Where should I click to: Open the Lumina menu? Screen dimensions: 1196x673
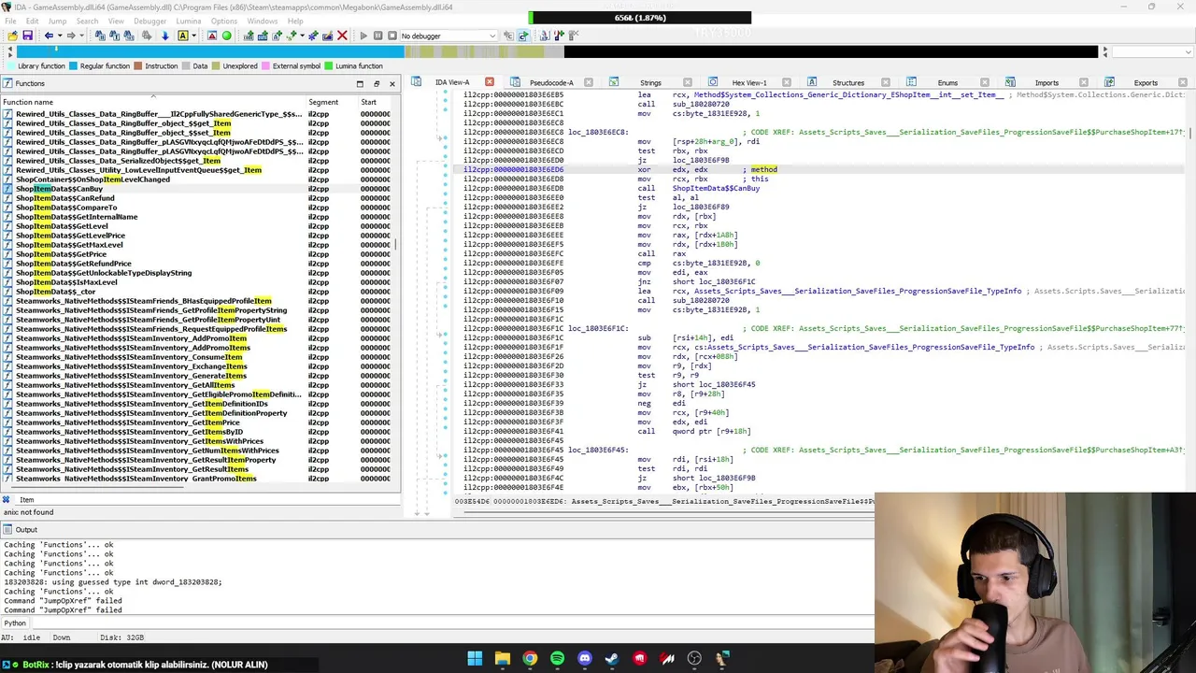click(x=188, y=21)
